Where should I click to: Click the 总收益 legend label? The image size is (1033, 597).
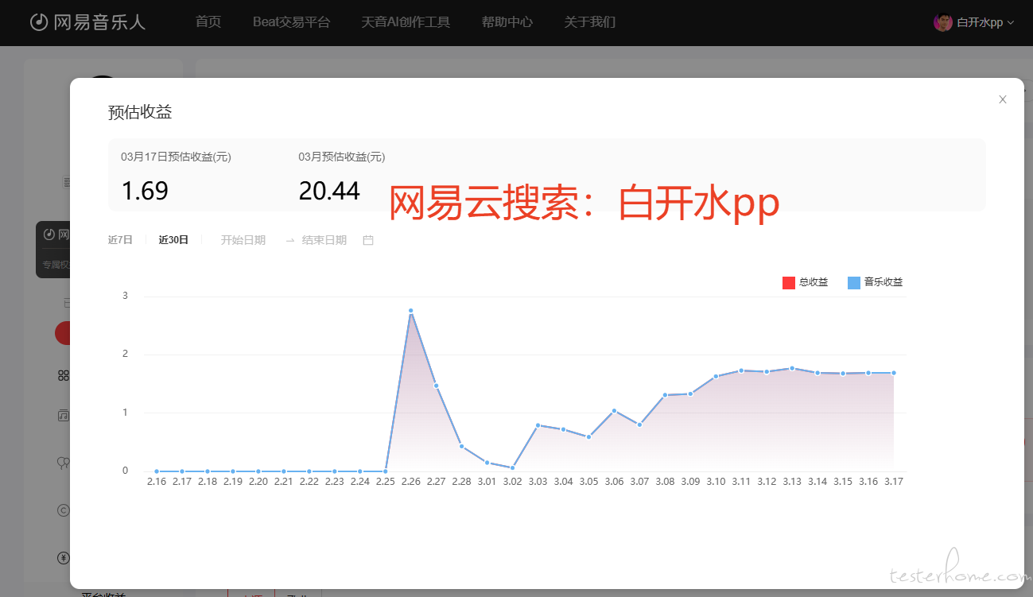814,282
